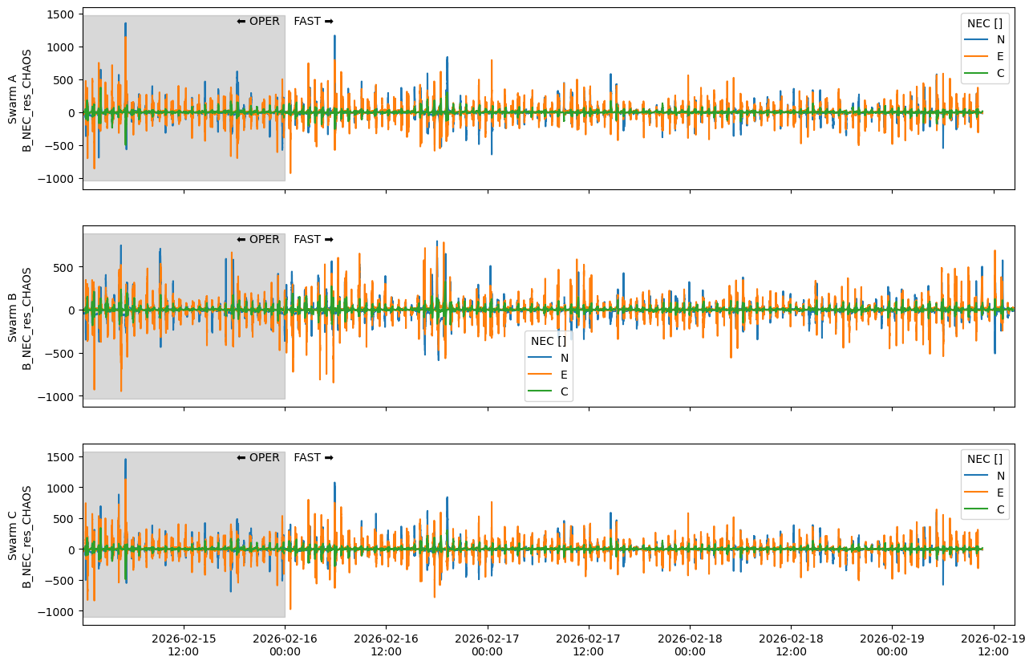Click the 2026-02-18 12:00 x-axis tick label

792,645
